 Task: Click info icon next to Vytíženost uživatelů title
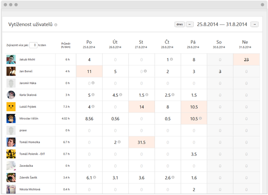(56, 25)
